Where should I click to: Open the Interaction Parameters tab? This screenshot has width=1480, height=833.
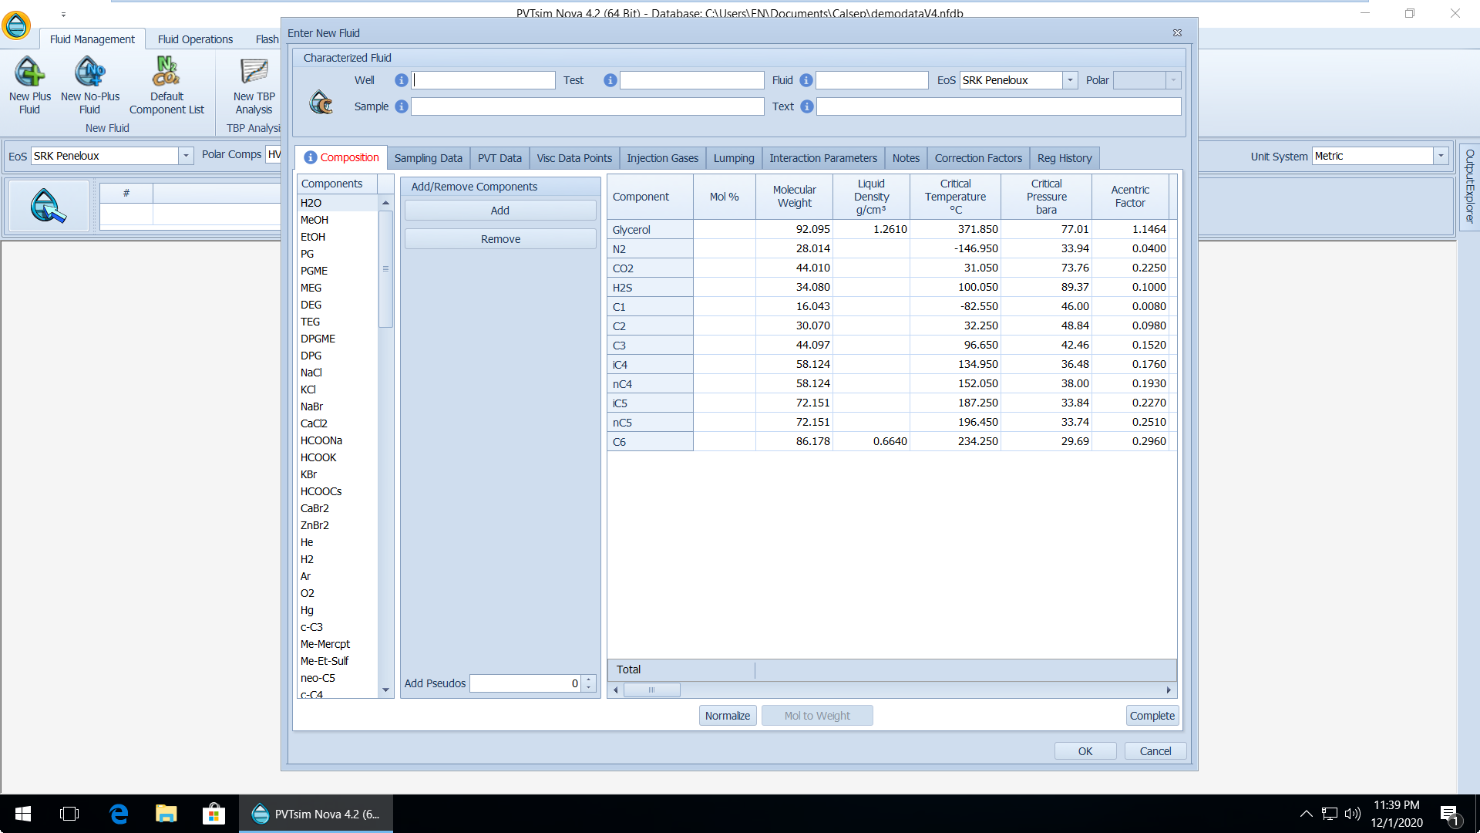coord(823,158)
